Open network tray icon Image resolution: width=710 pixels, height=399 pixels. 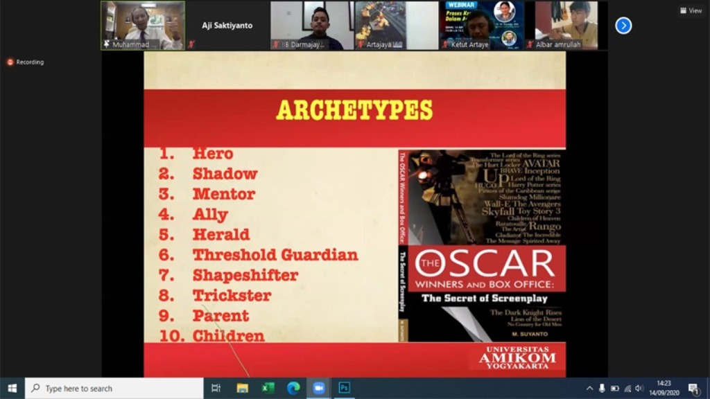(x=627, y=388)
